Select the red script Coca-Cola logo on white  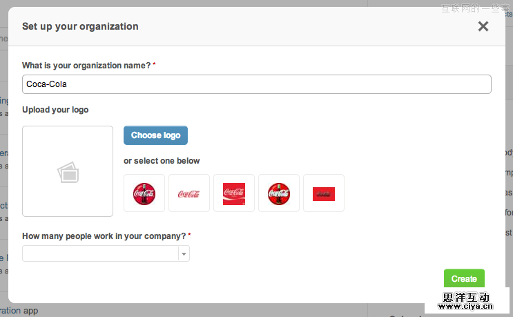(189, 193)
